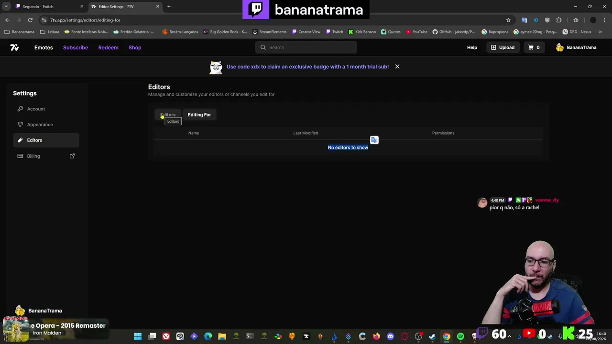The height and width of the screenshot is (344, 612).
Task: Click the Last Modified column header
Action: coord(306,133)
